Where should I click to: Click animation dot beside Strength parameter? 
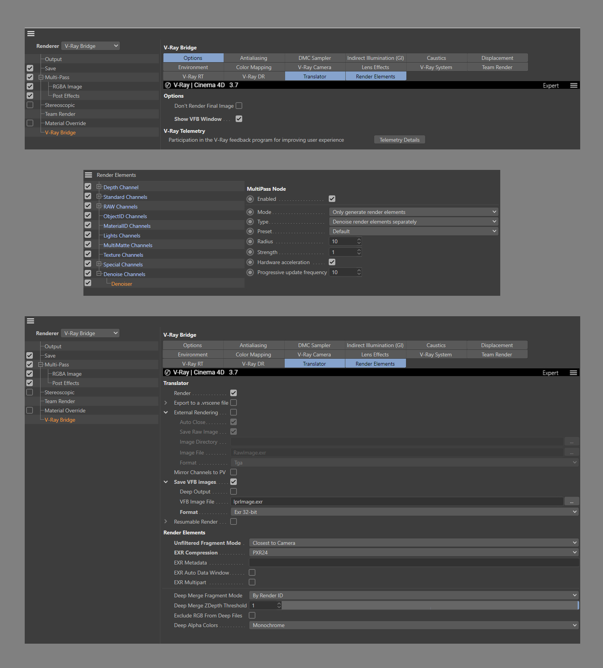pyautogui.click(x=250, y=252)
